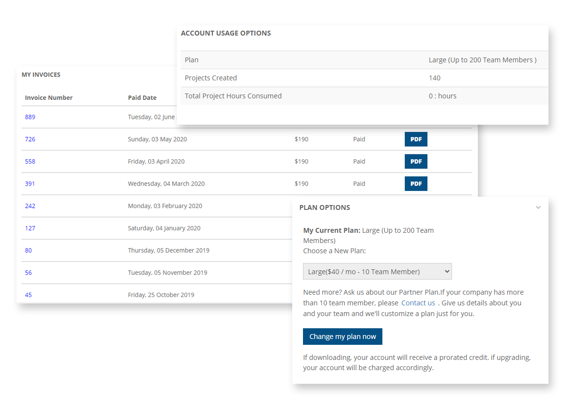Open the Choose a New Plan dropdown

pos(377,272)
